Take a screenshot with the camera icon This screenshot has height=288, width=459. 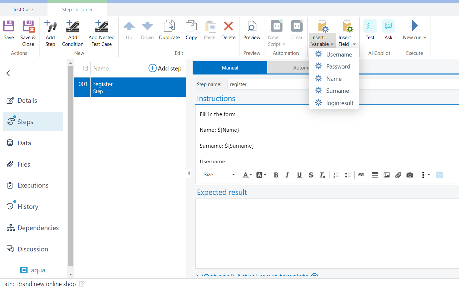coord(410,175)
